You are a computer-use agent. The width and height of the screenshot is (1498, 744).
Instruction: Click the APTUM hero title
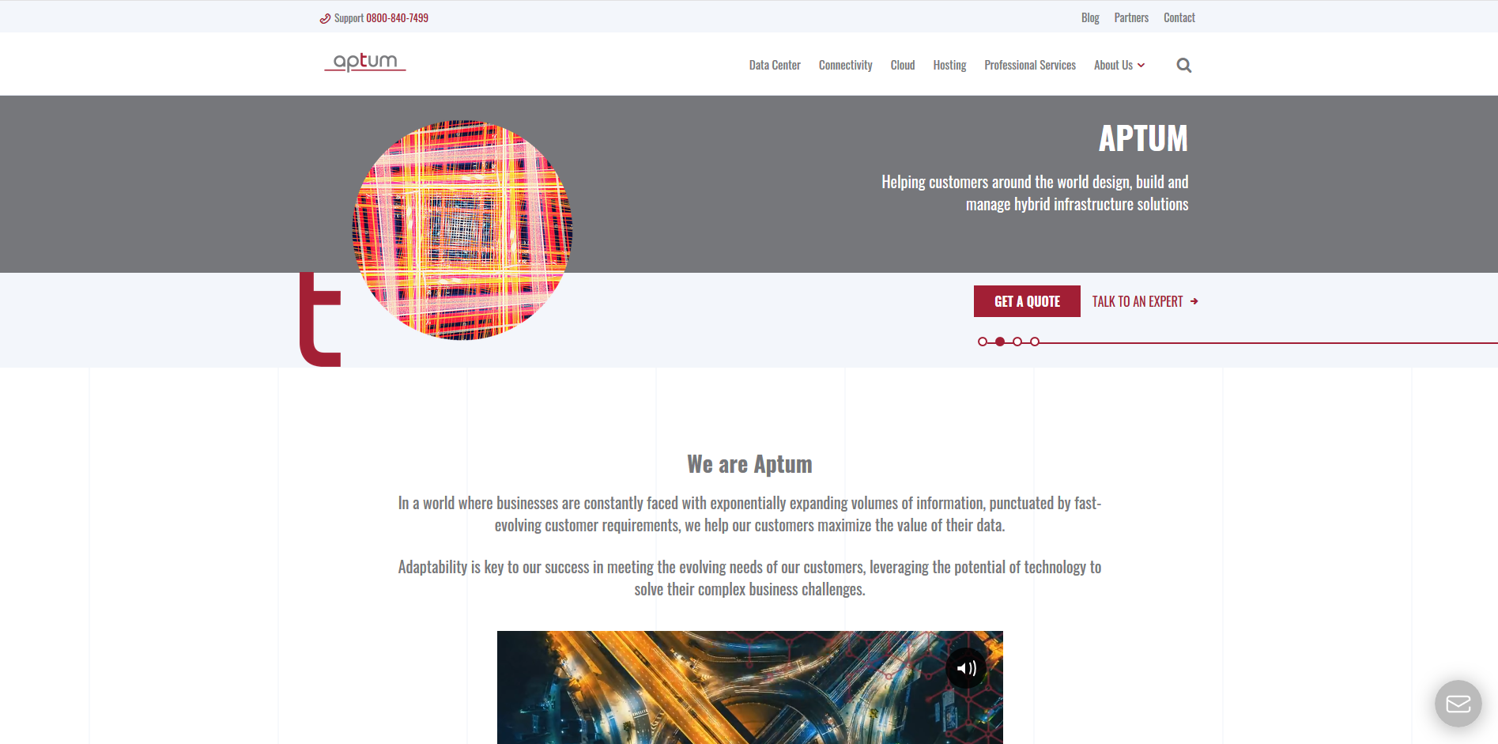[1143, 139]
